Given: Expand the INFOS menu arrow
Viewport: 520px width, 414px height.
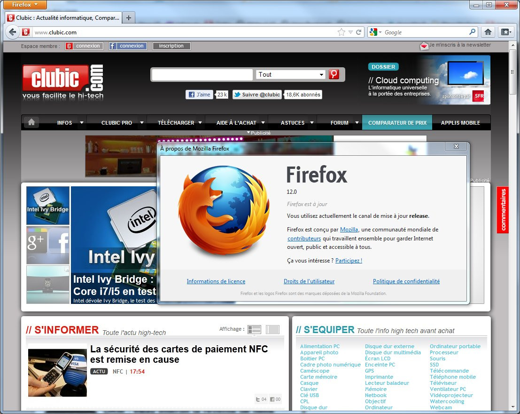Looking at the screenshot, I should (x=82, y=123).
